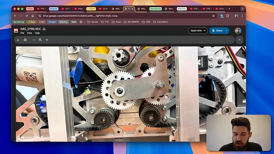View site information icon in address bar
Screen dimensions: 274x154
coord(40,16)
